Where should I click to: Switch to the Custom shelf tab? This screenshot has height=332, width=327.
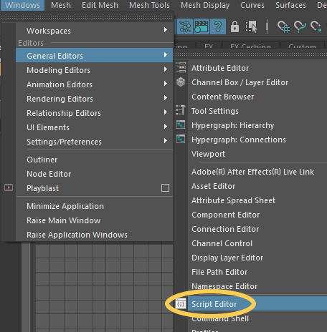(x=302, y=45)
